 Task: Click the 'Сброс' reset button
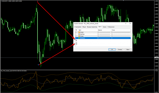[x=128, y=49]
